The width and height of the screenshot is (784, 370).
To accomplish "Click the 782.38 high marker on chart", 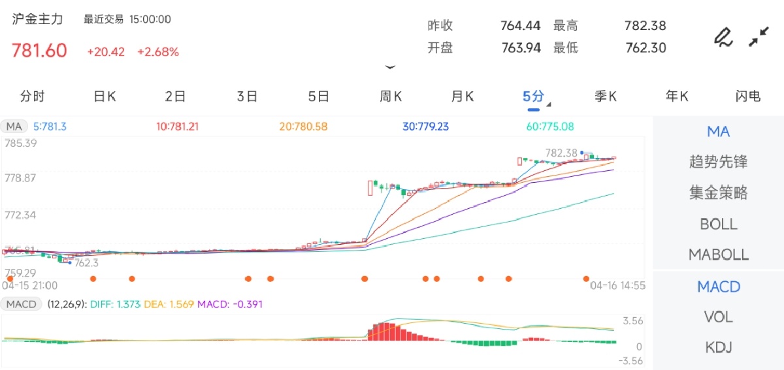I will [x=561, y=153].
